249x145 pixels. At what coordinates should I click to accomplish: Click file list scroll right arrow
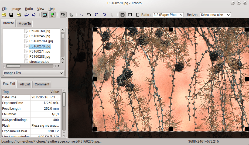tap(59, 66)
